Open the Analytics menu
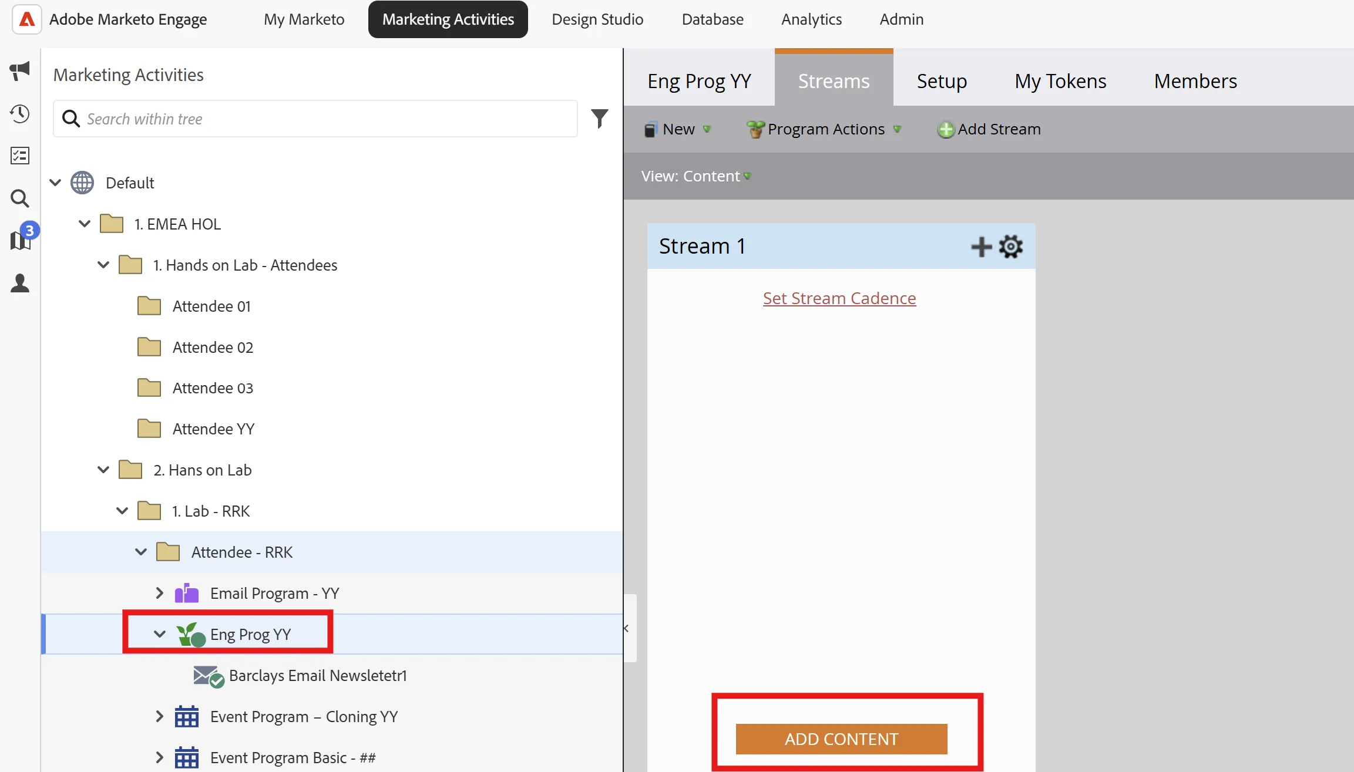This screenshot has height=772, width=1354. 811,19
